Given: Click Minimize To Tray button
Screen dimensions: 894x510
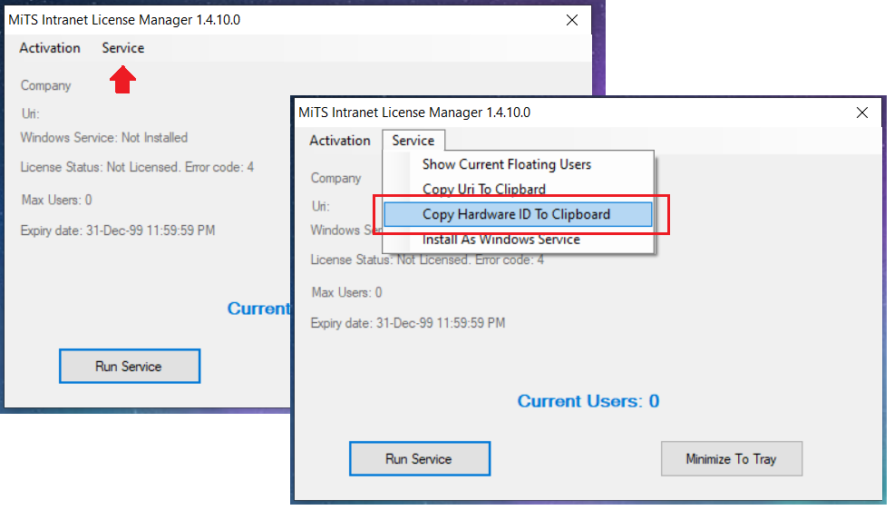Looking at the screenshot, I should (x=732, y=458).
